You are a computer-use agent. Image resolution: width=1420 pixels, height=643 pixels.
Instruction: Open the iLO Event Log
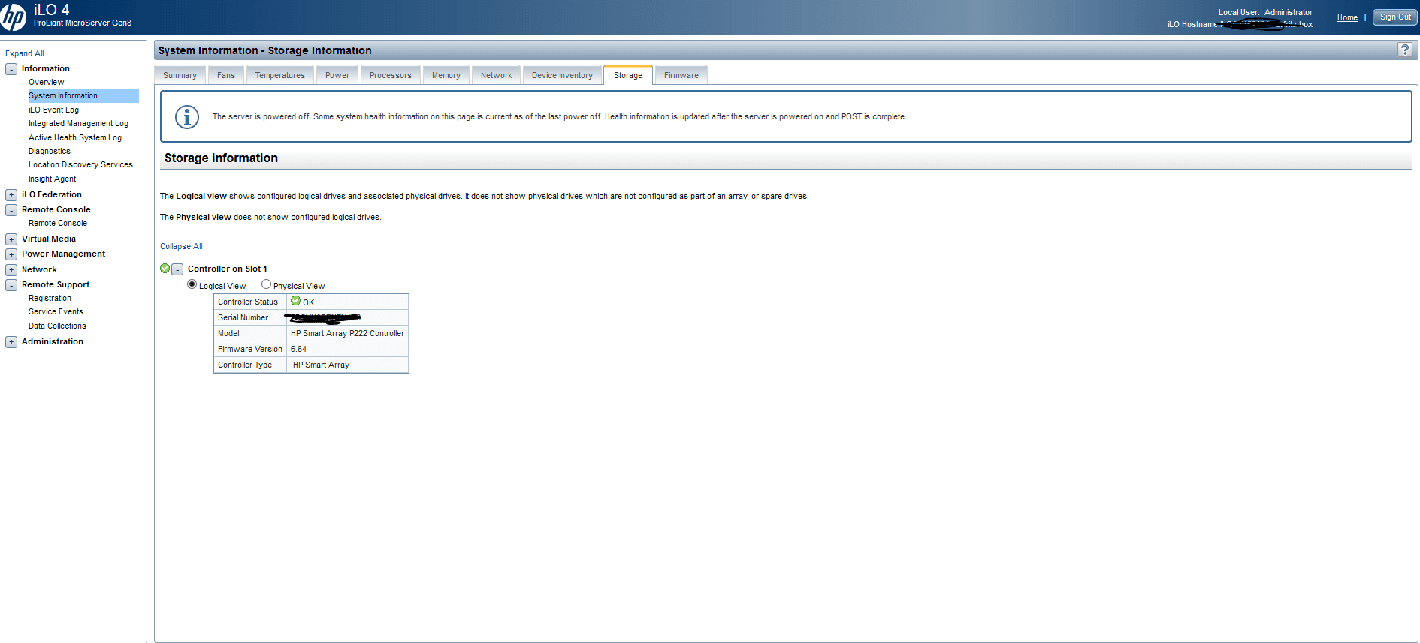(x=53, y=110)
